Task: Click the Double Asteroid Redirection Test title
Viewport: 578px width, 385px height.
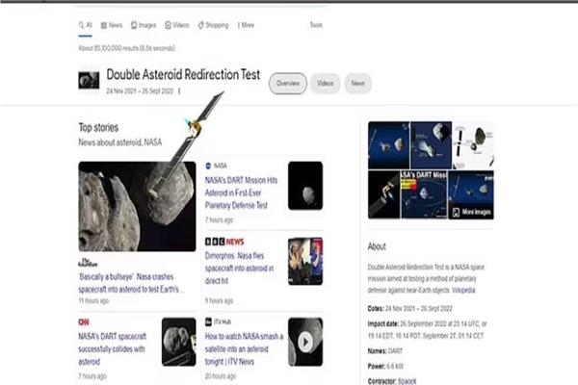Action: (x=183, y=74)
